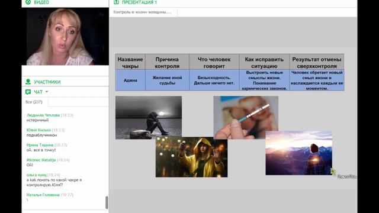This screenshot has height=213, width=379.
Task: Click the Участники person icon
Action: tap(28, 82)
